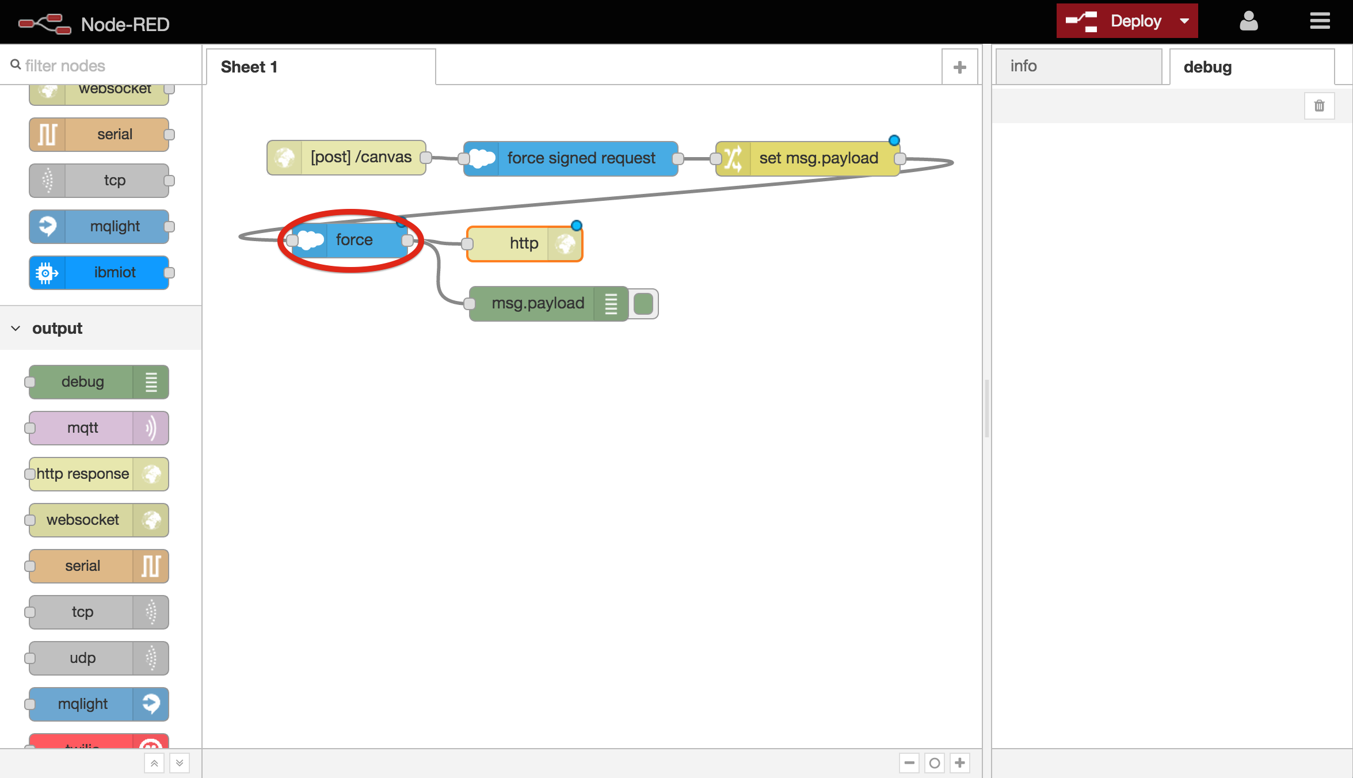Click the green square toggle on 'msg.payload' node
This screenshot has width=1353, height=778.
point(644,303)
